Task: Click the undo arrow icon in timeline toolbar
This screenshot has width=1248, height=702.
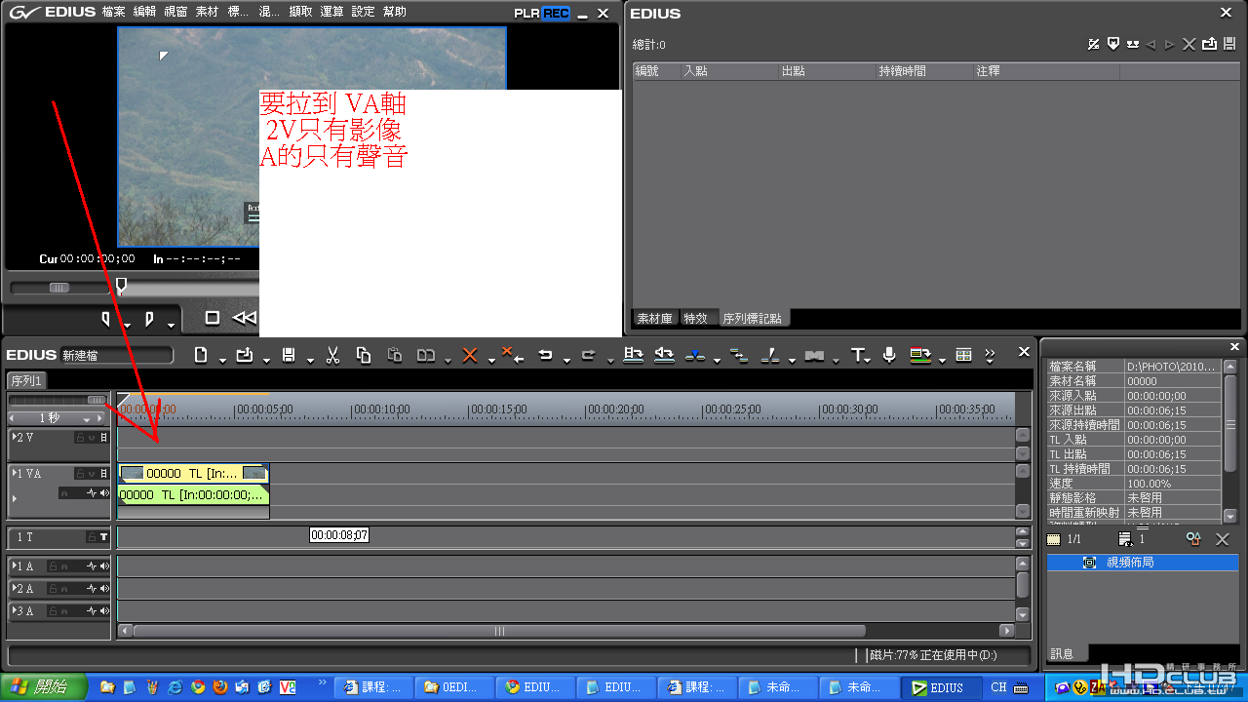Action: point(546,355)
